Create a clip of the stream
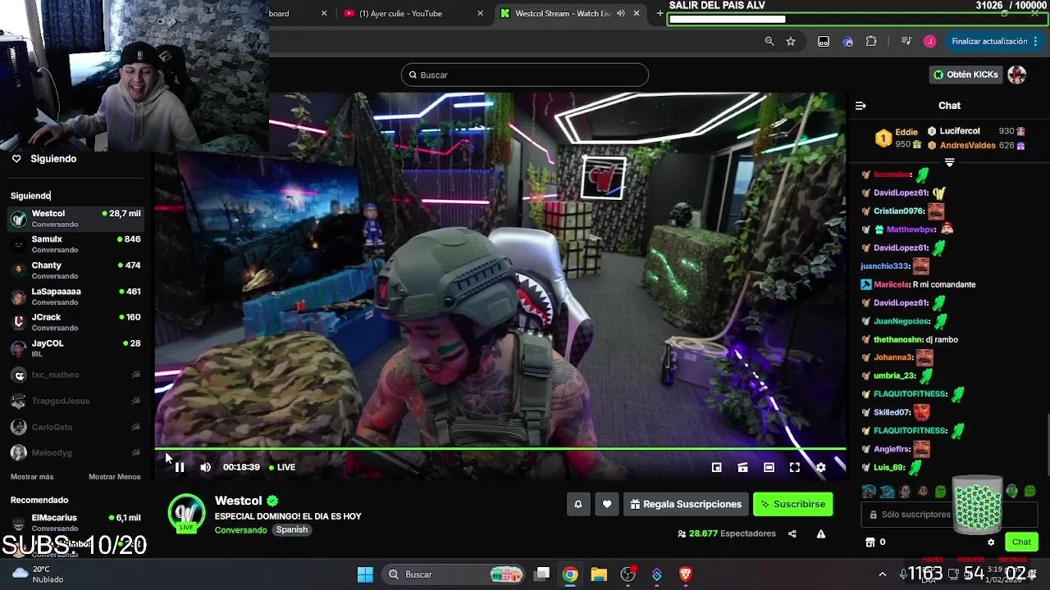The width and height of the screenshot is (1050, 590). [742, 467]
